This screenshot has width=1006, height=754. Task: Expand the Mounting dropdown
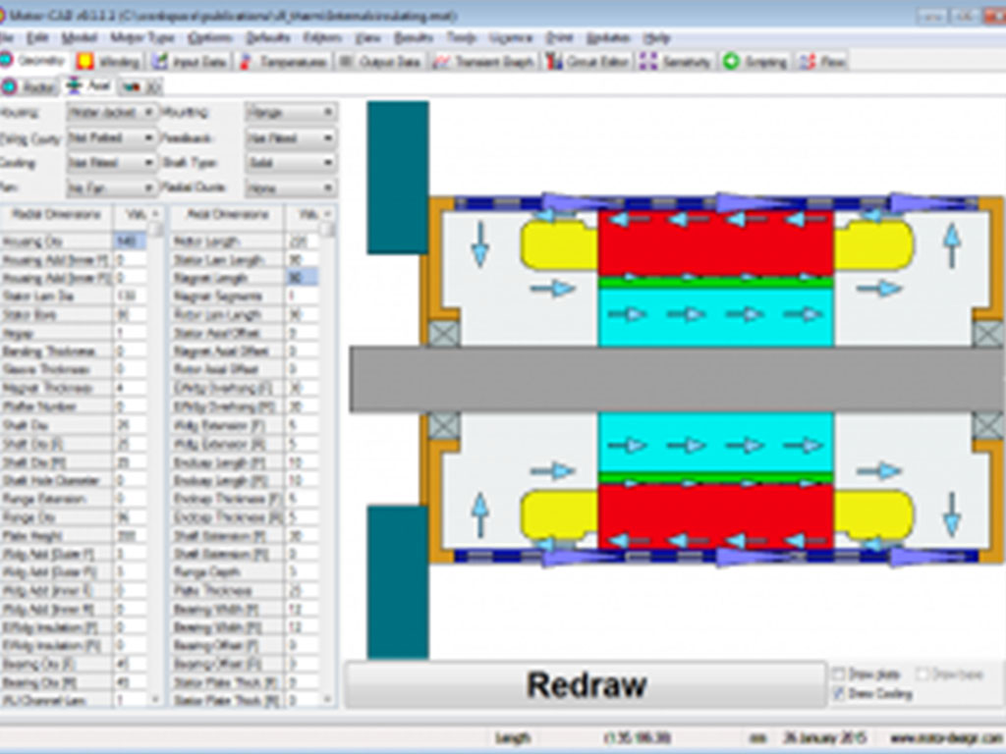(291, 112)
